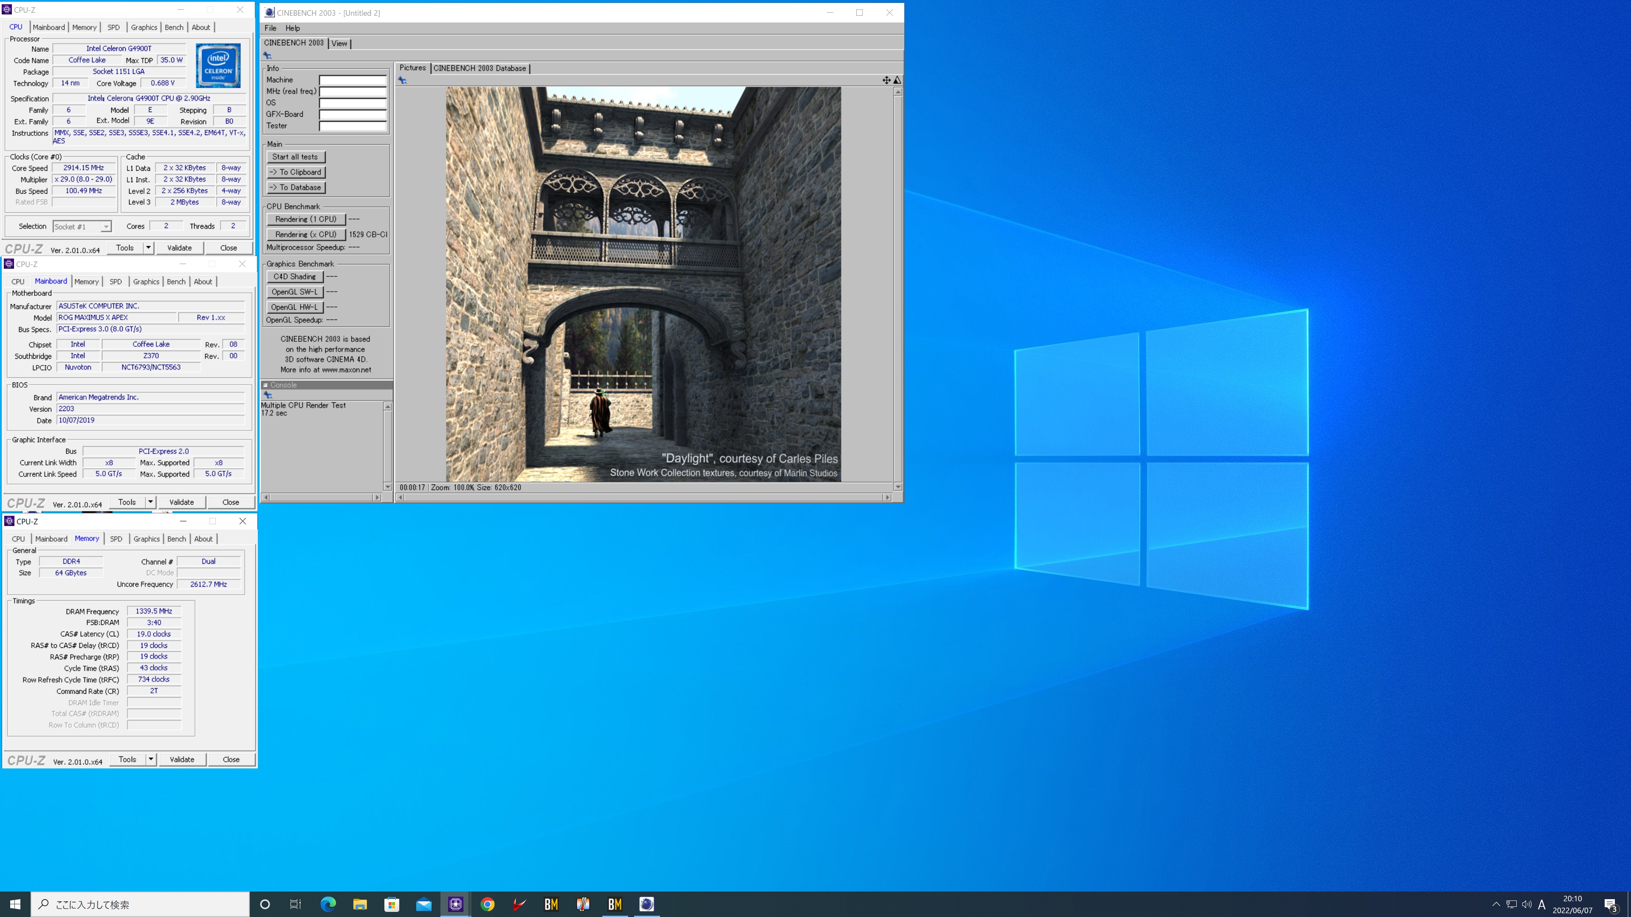Open Tools dropdown arrow in Mainboard CPU-Z window
Viewport: 1631px width, 917px height.
(x=151, y=502)
